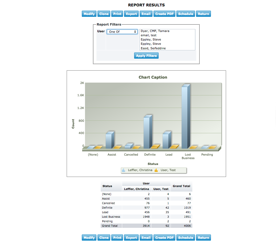Click the value 3914 in Grand Total row

[146, 226]
